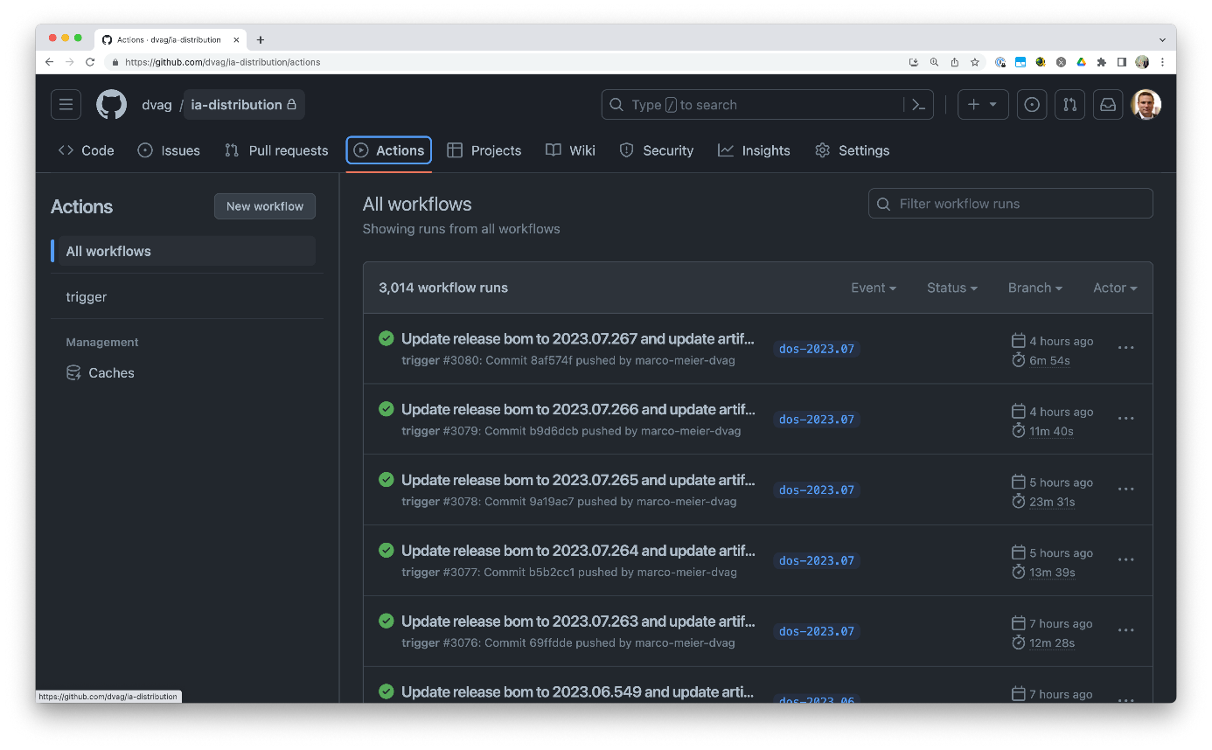The height and width of the screenshot is (750, 1212).
Task: Open the Issues inbox icon in header
Action: point(1032,105)
